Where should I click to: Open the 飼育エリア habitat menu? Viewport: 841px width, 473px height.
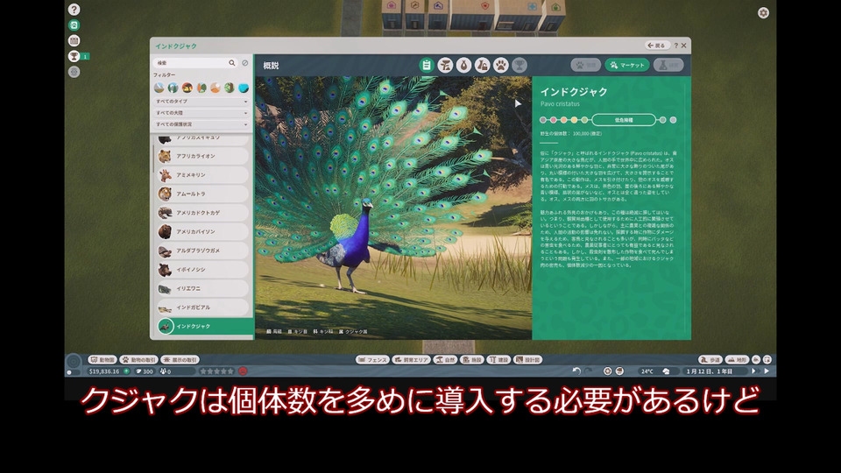click(x=412, y=360)
